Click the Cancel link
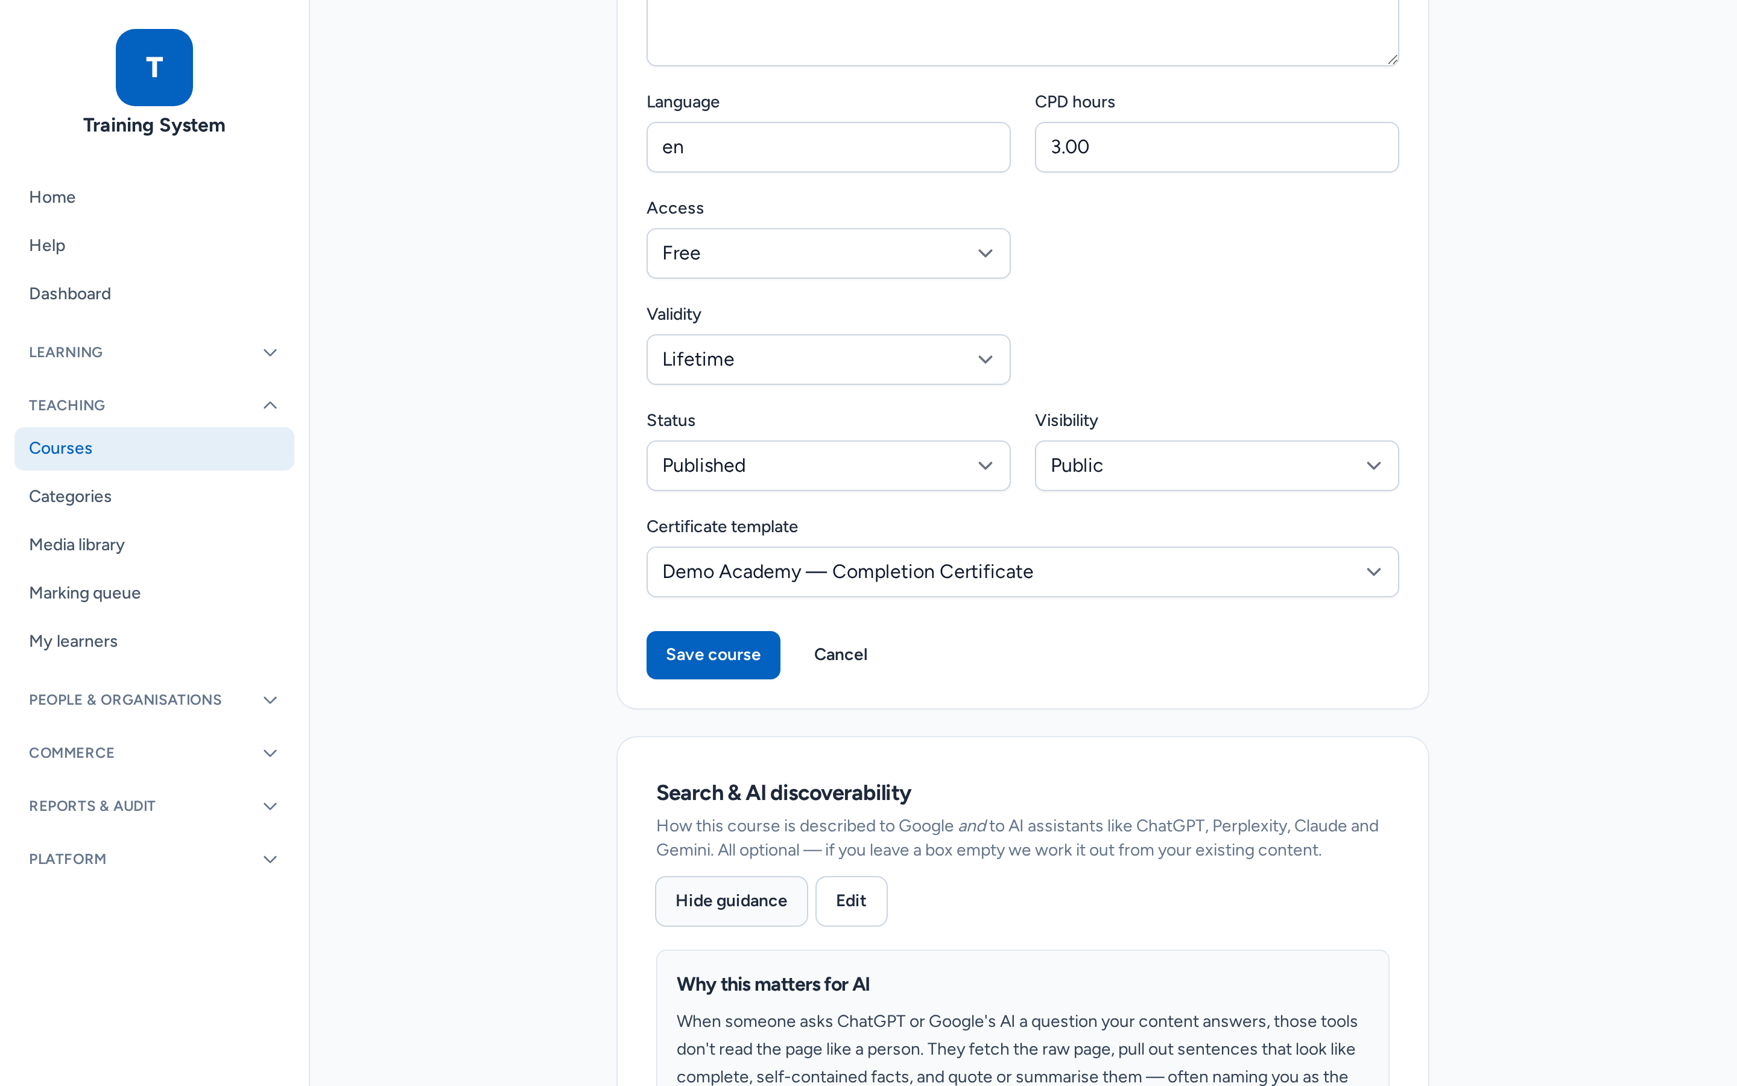The width and height of the screenshot is (1737, 1086). tap(840, 655)
